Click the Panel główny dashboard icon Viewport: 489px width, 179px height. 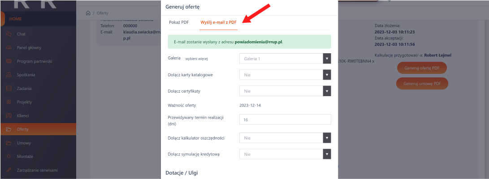click(9, 47)
